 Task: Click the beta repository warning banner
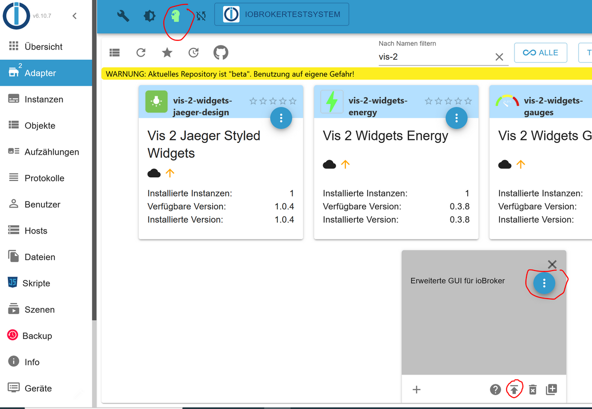(x=346, y=74)
